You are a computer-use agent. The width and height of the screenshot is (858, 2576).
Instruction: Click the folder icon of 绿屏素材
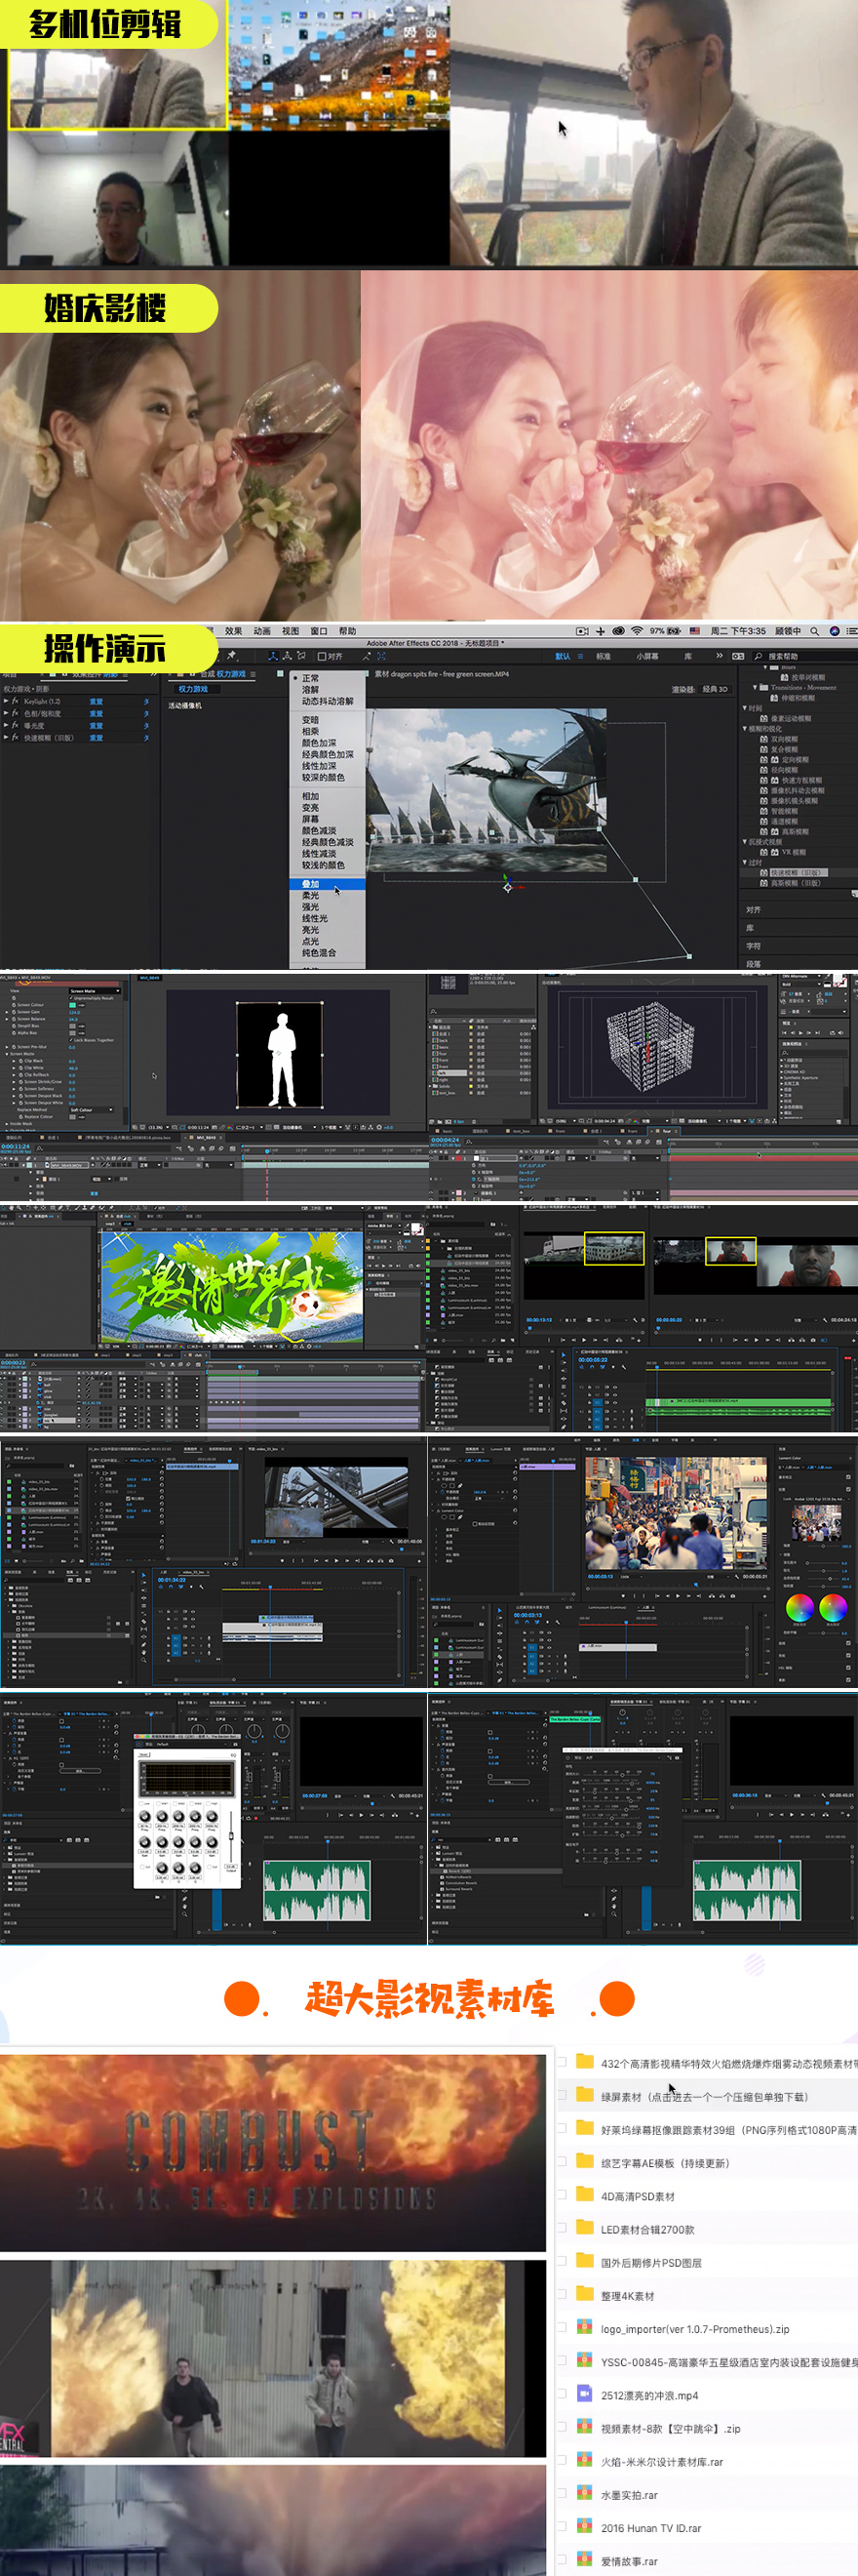tap(585, 2095)
